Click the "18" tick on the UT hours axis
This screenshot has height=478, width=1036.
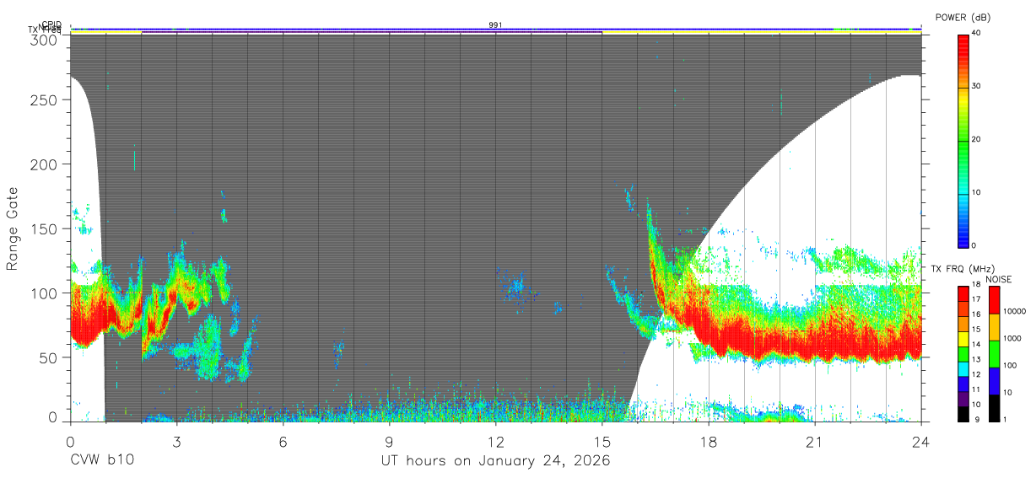[708, 441]
